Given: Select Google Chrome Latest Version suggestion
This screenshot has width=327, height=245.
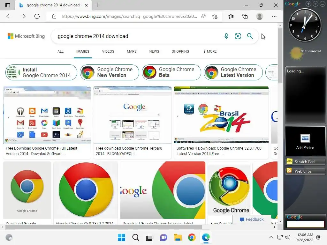Looking at the screenshot, I should [233, 72].
